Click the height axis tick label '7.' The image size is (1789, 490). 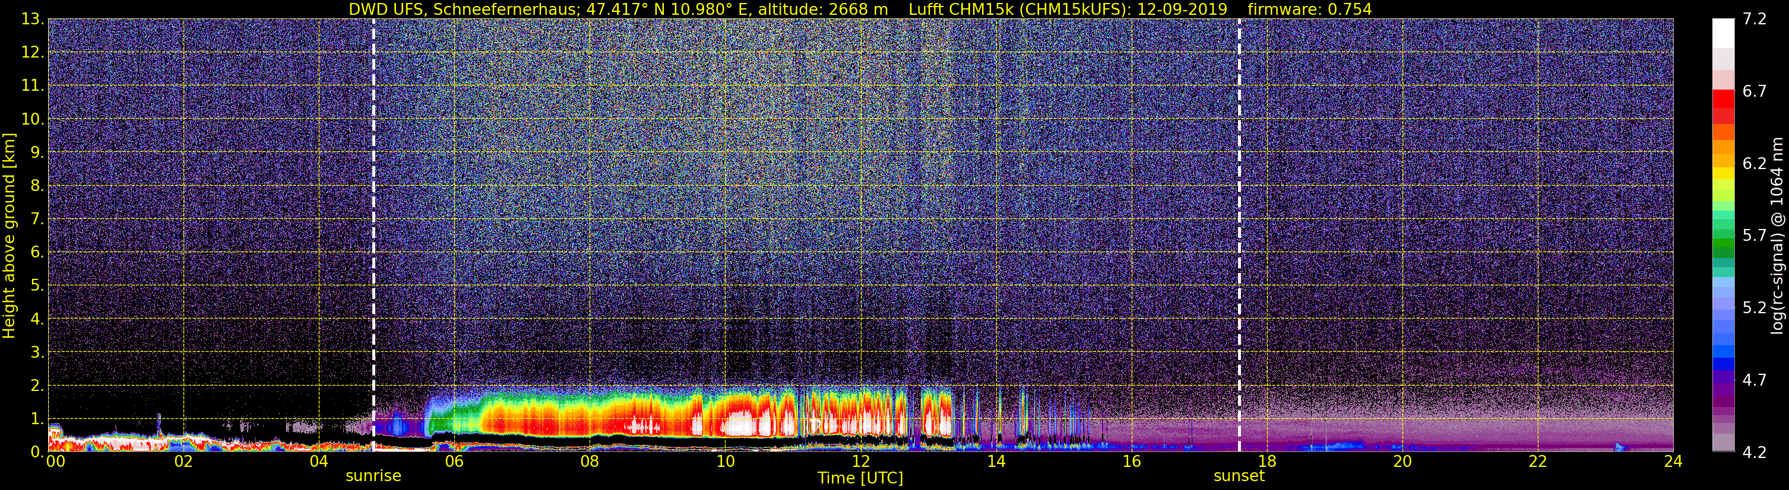coord(37,219)
